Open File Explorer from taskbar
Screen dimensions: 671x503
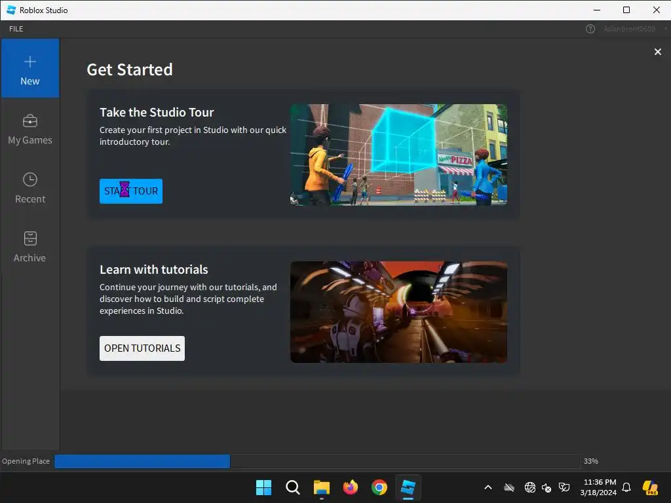(321, 487)
